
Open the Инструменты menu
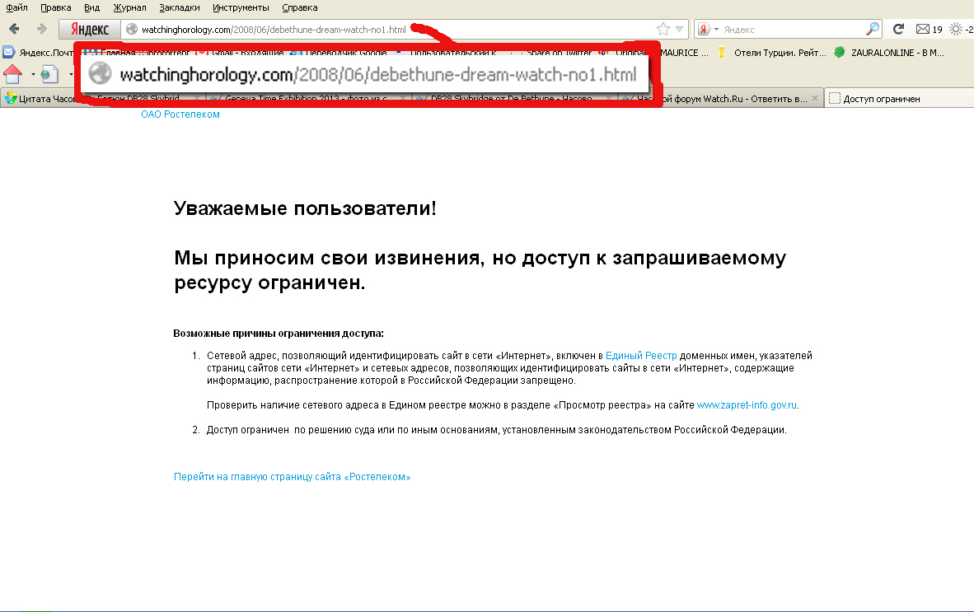point(241,7)
